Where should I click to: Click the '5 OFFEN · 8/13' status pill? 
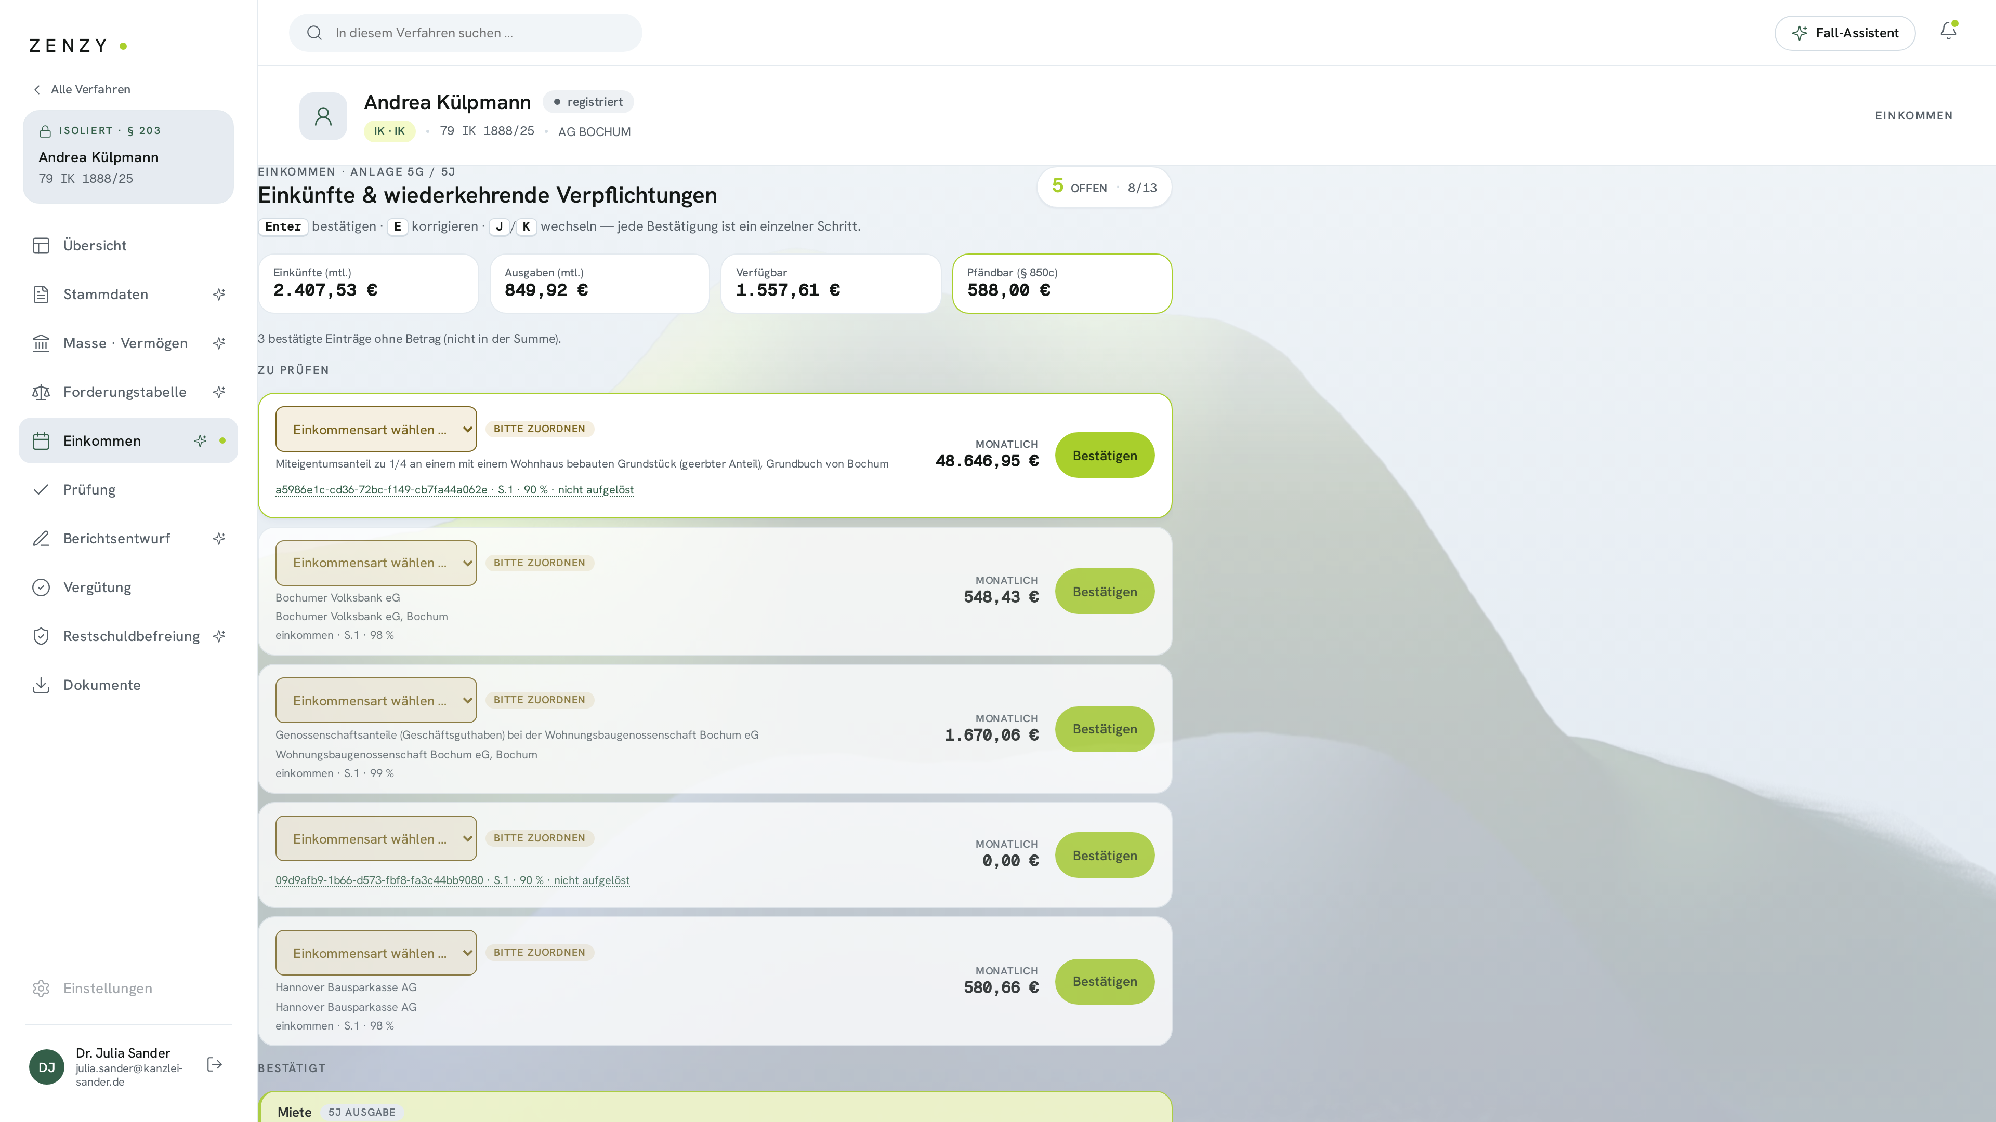(x=1104, y=188)
